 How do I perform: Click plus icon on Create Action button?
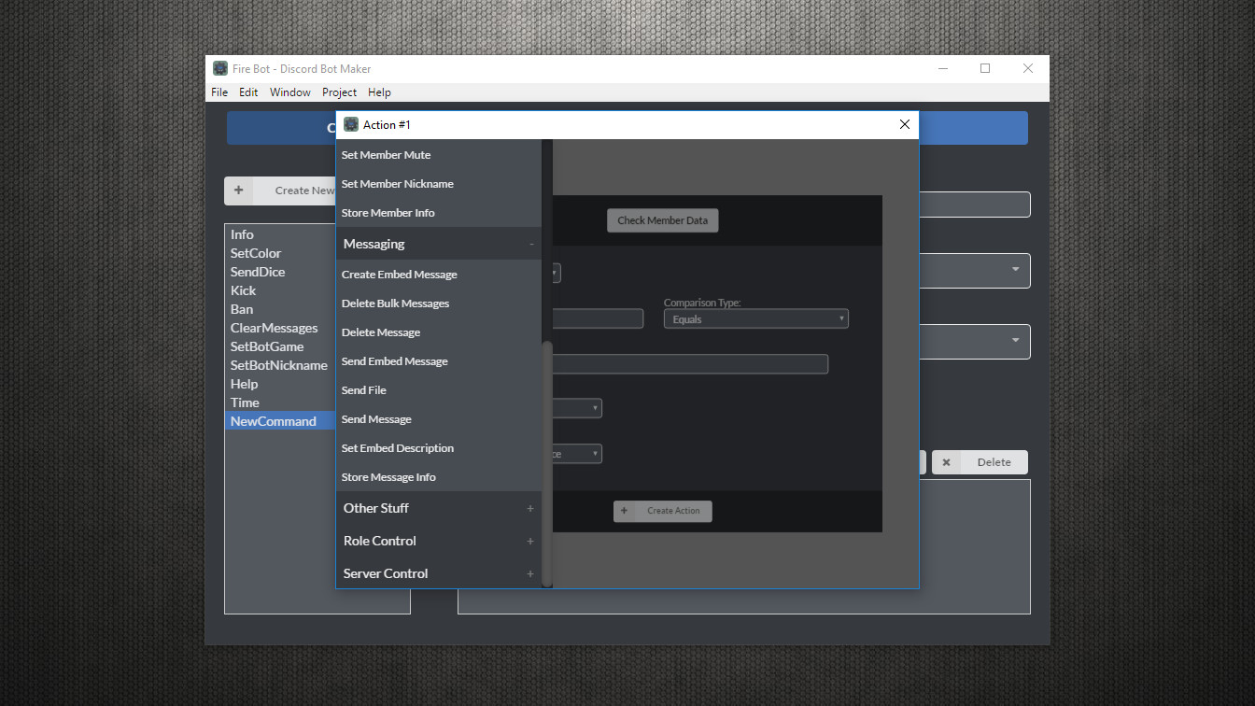tap(625, 511)
